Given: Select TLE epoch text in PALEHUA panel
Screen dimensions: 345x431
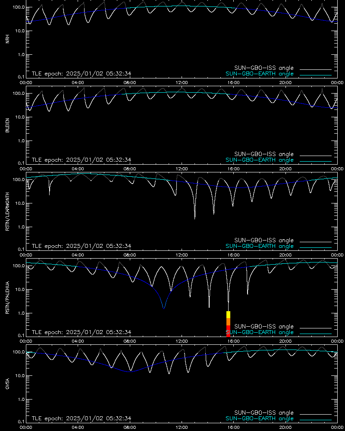Looking at the screenshot, I should (82, 332).
